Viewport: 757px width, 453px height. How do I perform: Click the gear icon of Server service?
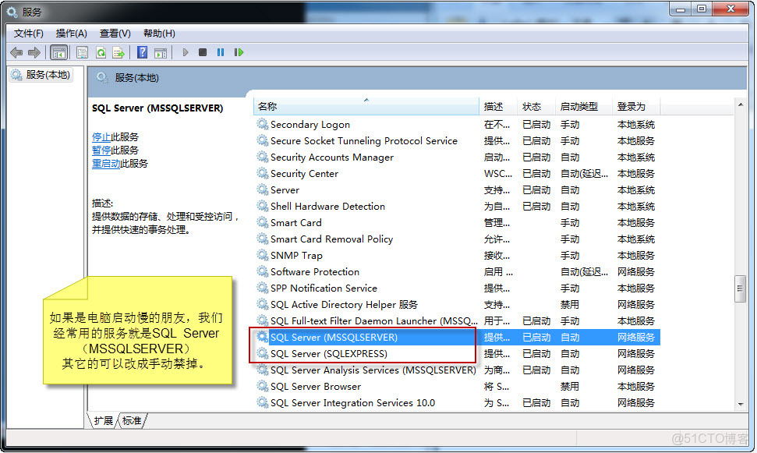pos(263,189)
